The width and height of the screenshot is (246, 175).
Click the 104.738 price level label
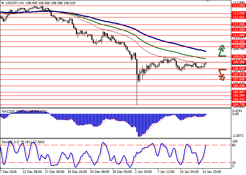tap(238, 104)
